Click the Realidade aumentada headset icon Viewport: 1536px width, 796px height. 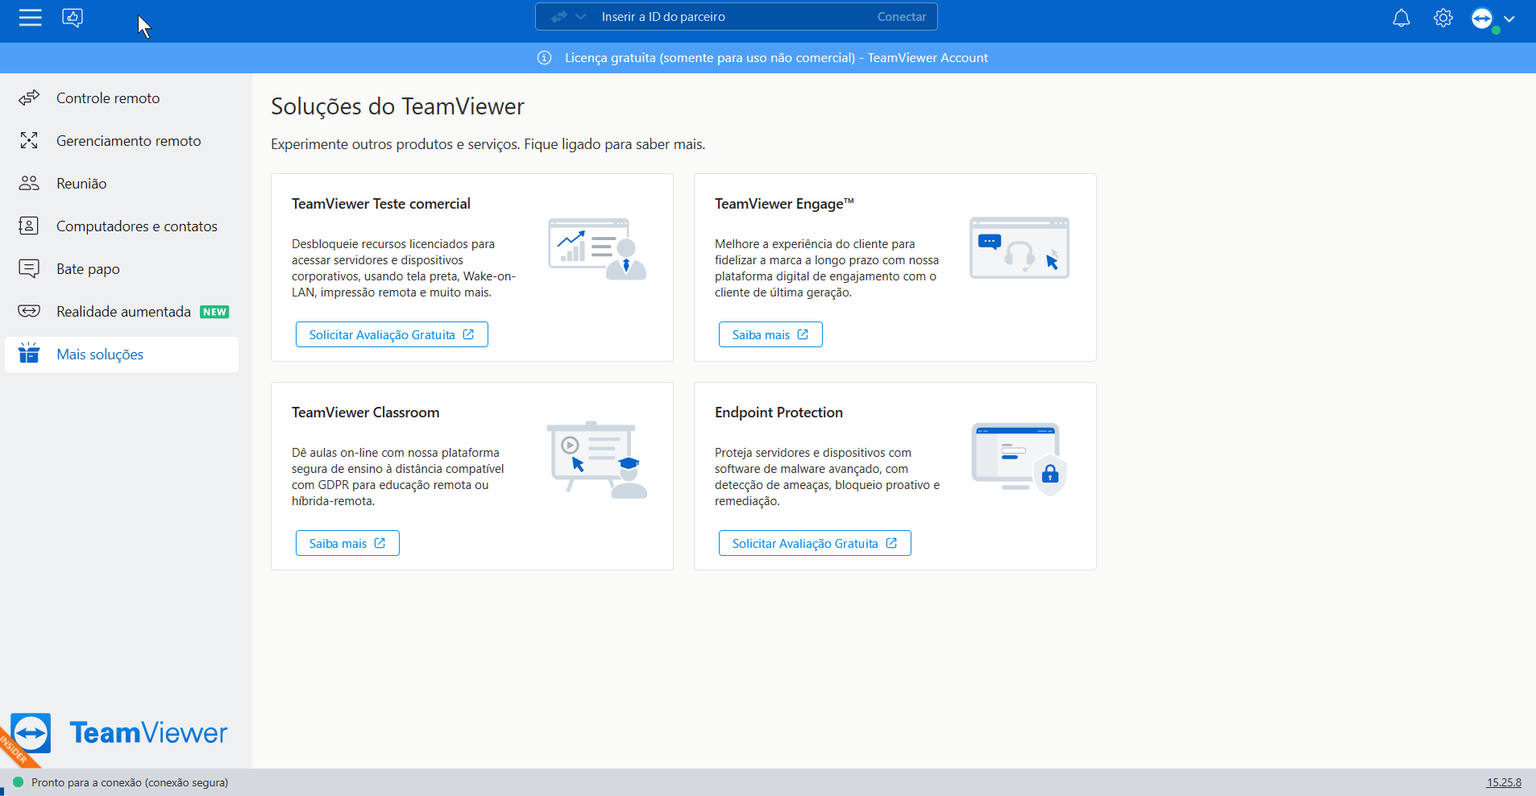29,312
